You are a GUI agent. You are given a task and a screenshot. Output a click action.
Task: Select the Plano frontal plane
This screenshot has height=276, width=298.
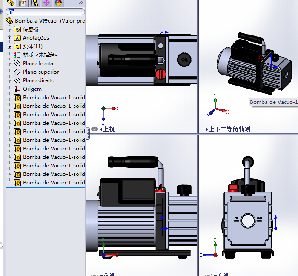click(x=34, y=63)
